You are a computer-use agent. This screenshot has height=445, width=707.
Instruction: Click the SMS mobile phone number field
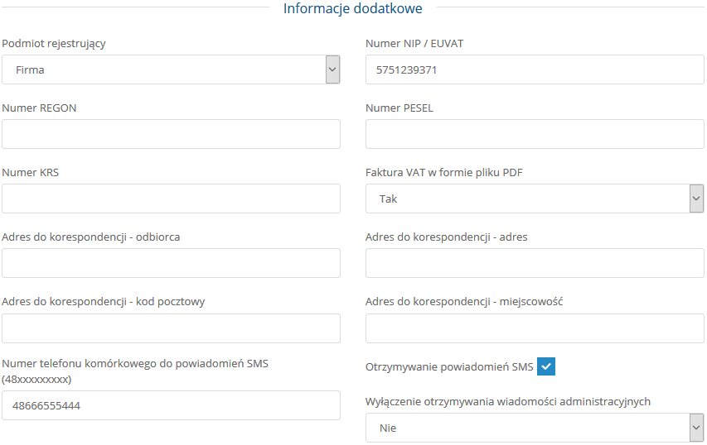(171, 405)
